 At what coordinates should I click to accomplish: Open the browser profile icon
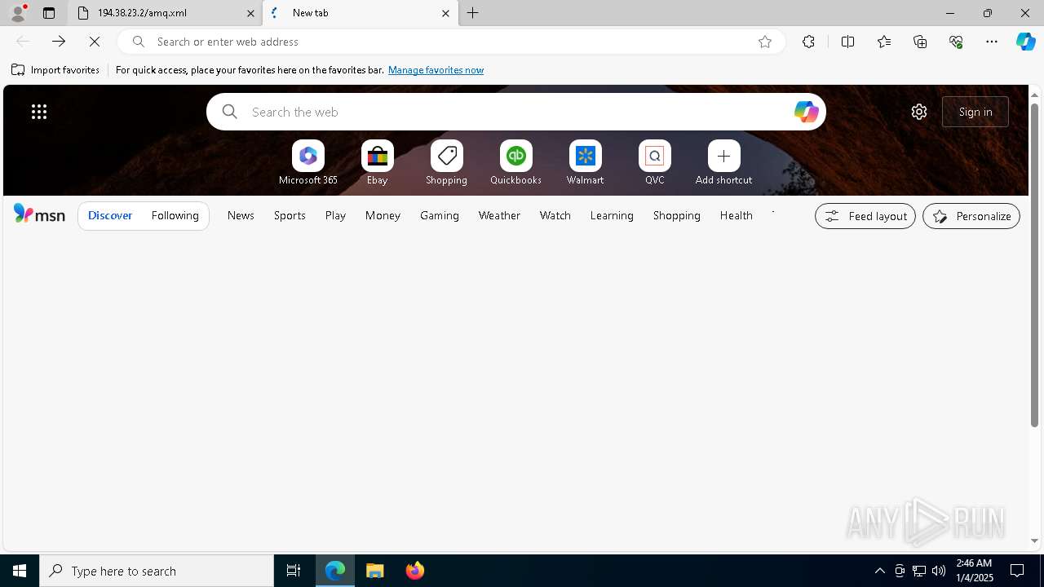[x=18, y=13]
